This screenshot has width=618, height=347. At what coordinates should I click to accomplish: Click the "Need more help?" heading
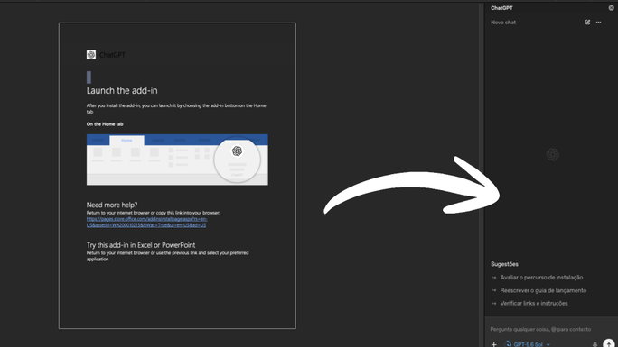coord(112,205)
